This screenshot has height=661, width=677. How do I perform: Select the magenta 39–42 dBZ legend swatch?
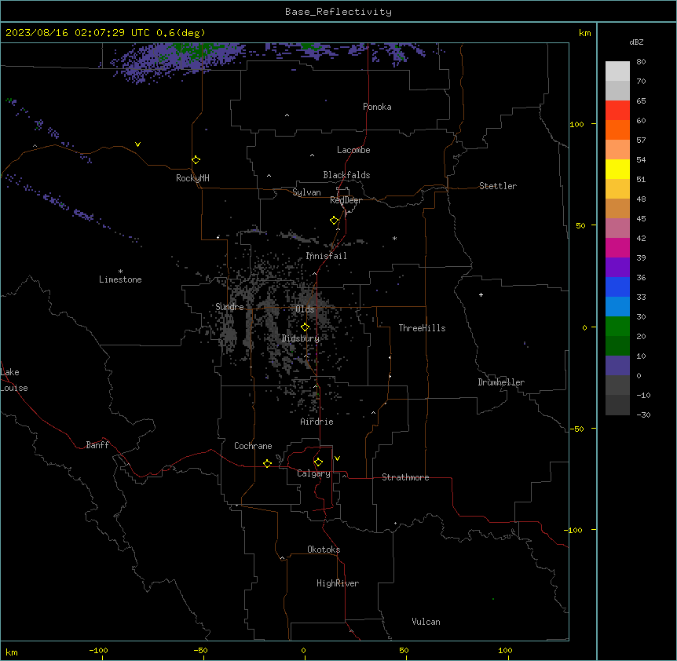[617, 248]
